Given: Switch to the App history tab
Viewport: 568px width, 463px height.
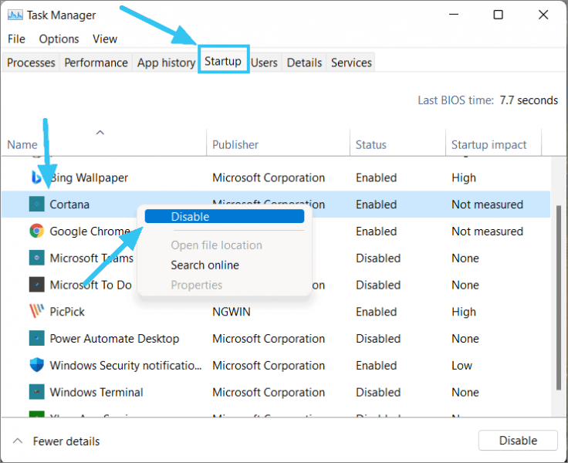Looking at the screenshot, I should click(x=166, y=63).
